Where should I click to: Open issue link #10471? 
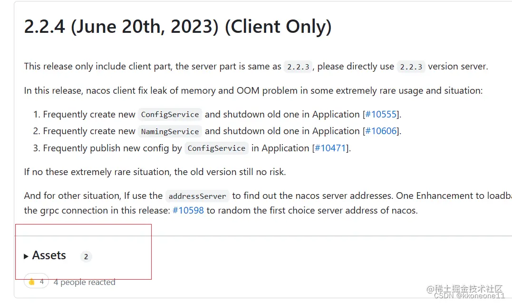[330, 148]
